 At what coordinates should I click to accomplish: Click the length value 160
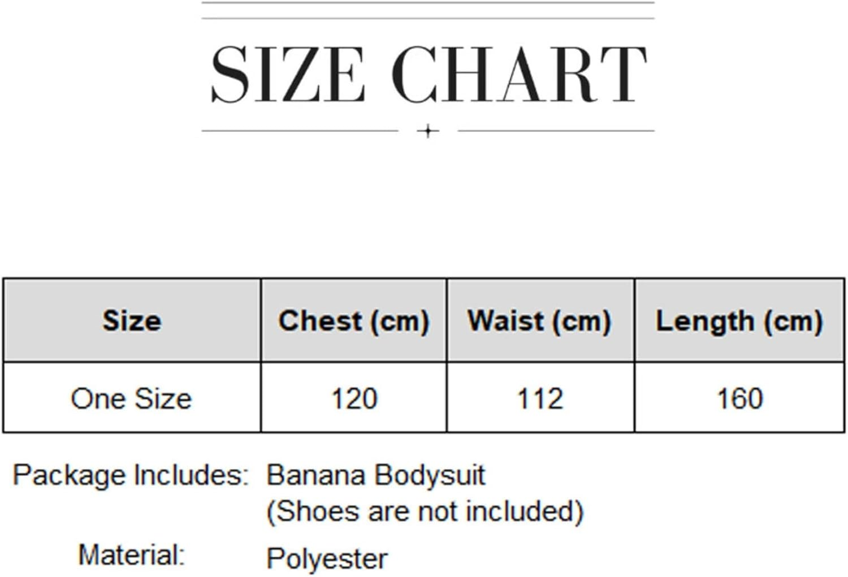[739, 398]
